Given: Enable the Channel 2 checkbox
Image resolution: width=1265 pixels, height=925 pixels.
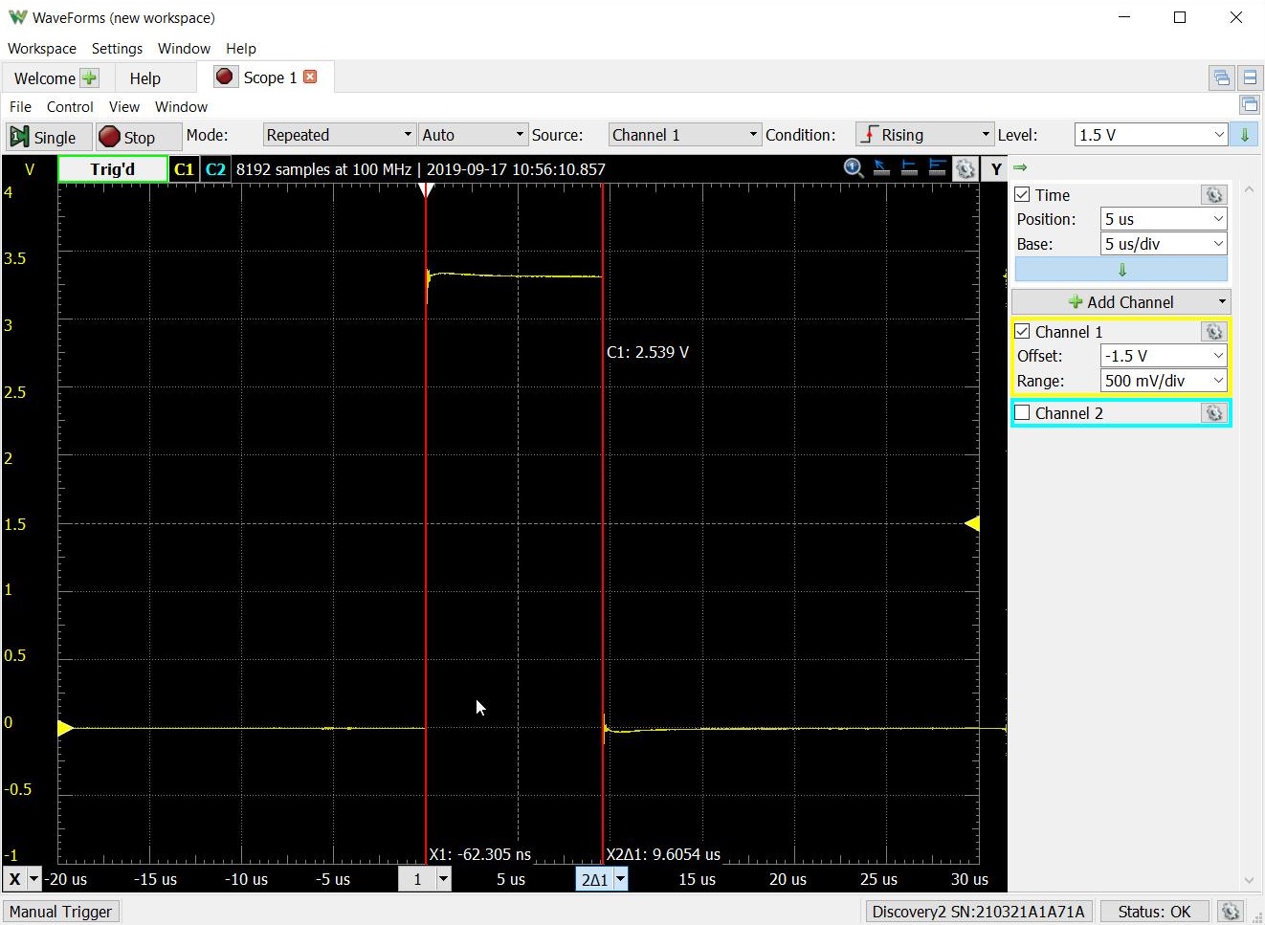Looking at the screenshot, I should (1022, 412).
